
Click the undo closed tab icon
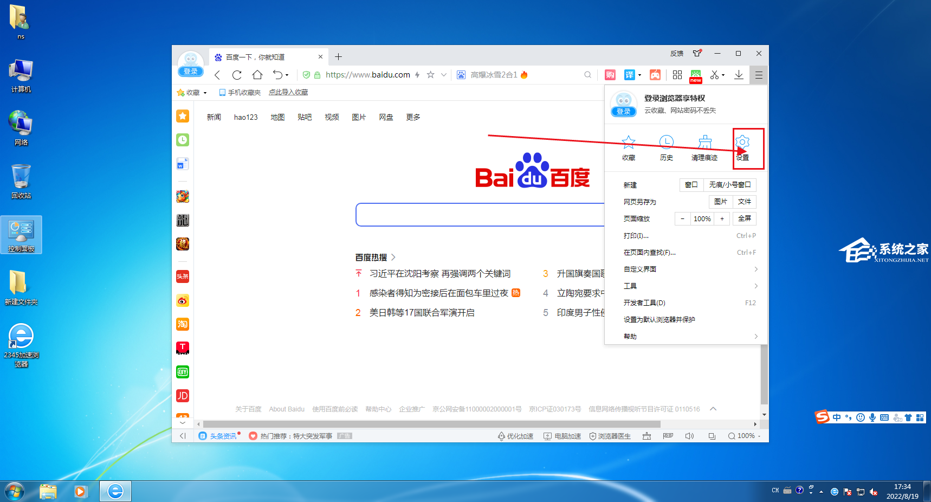(277, 75)
